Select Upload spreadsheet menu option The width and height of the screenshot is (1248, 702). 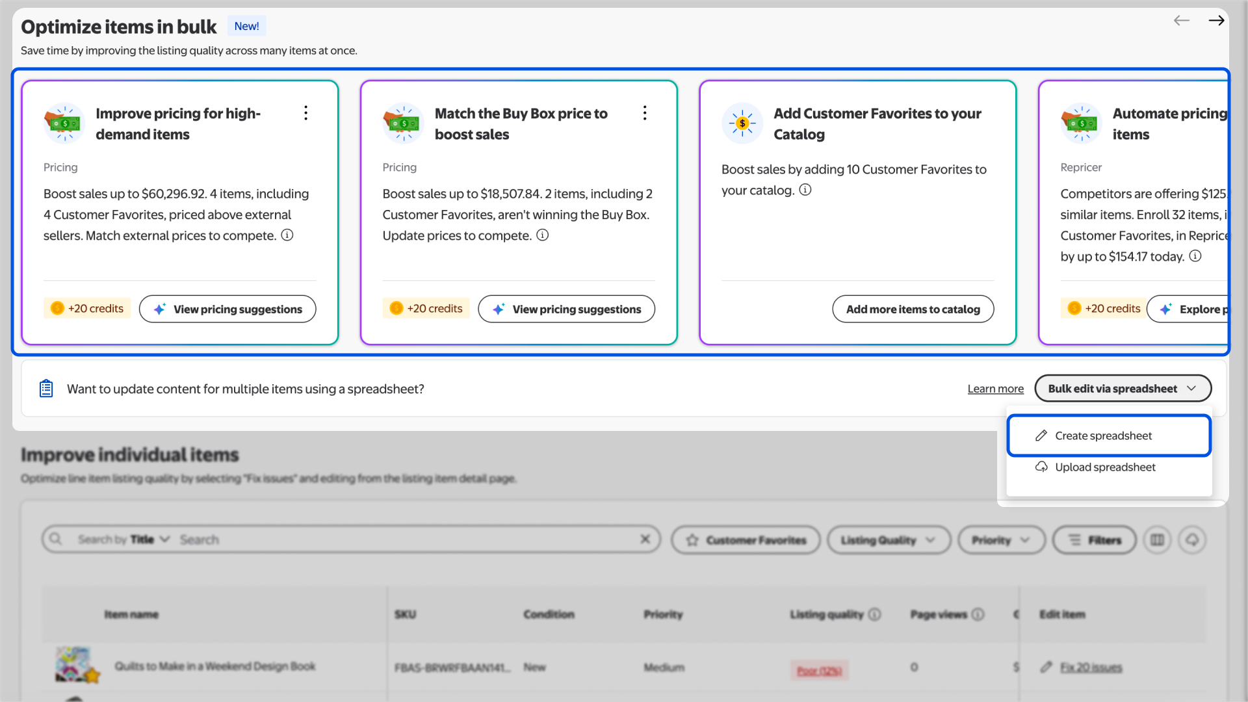pyautogui.click(x=1109, y=467)
